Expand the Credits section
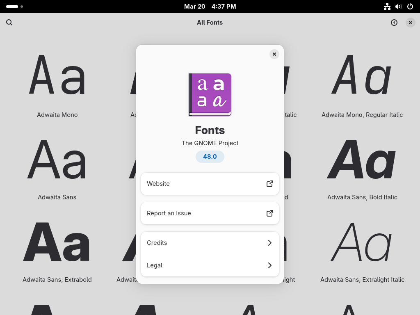This screenshot has width=420, height=315. (x=210, y=243)
